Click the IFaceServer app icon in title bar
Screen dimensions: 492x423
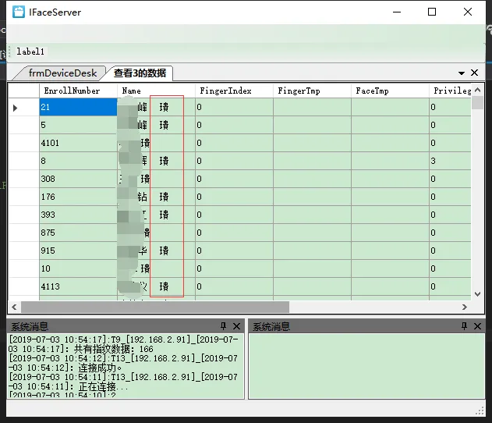point(19,12)
